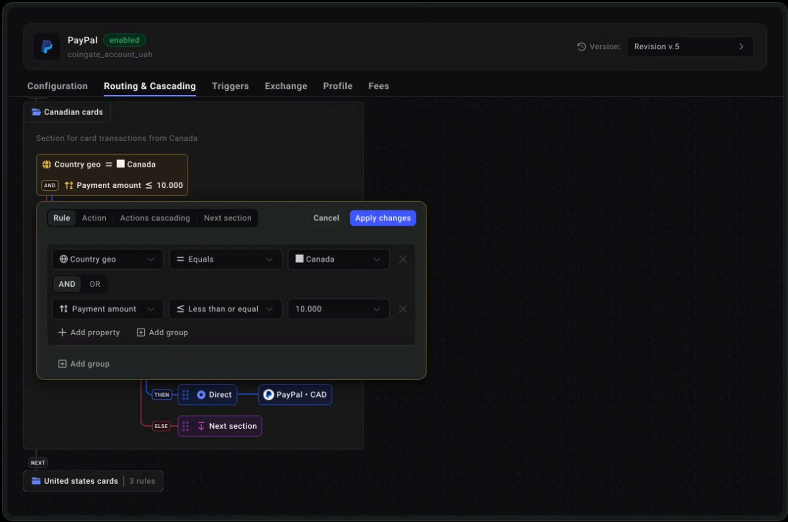Click the amount icon in Payment amount dropdown

tap(64, 309)
